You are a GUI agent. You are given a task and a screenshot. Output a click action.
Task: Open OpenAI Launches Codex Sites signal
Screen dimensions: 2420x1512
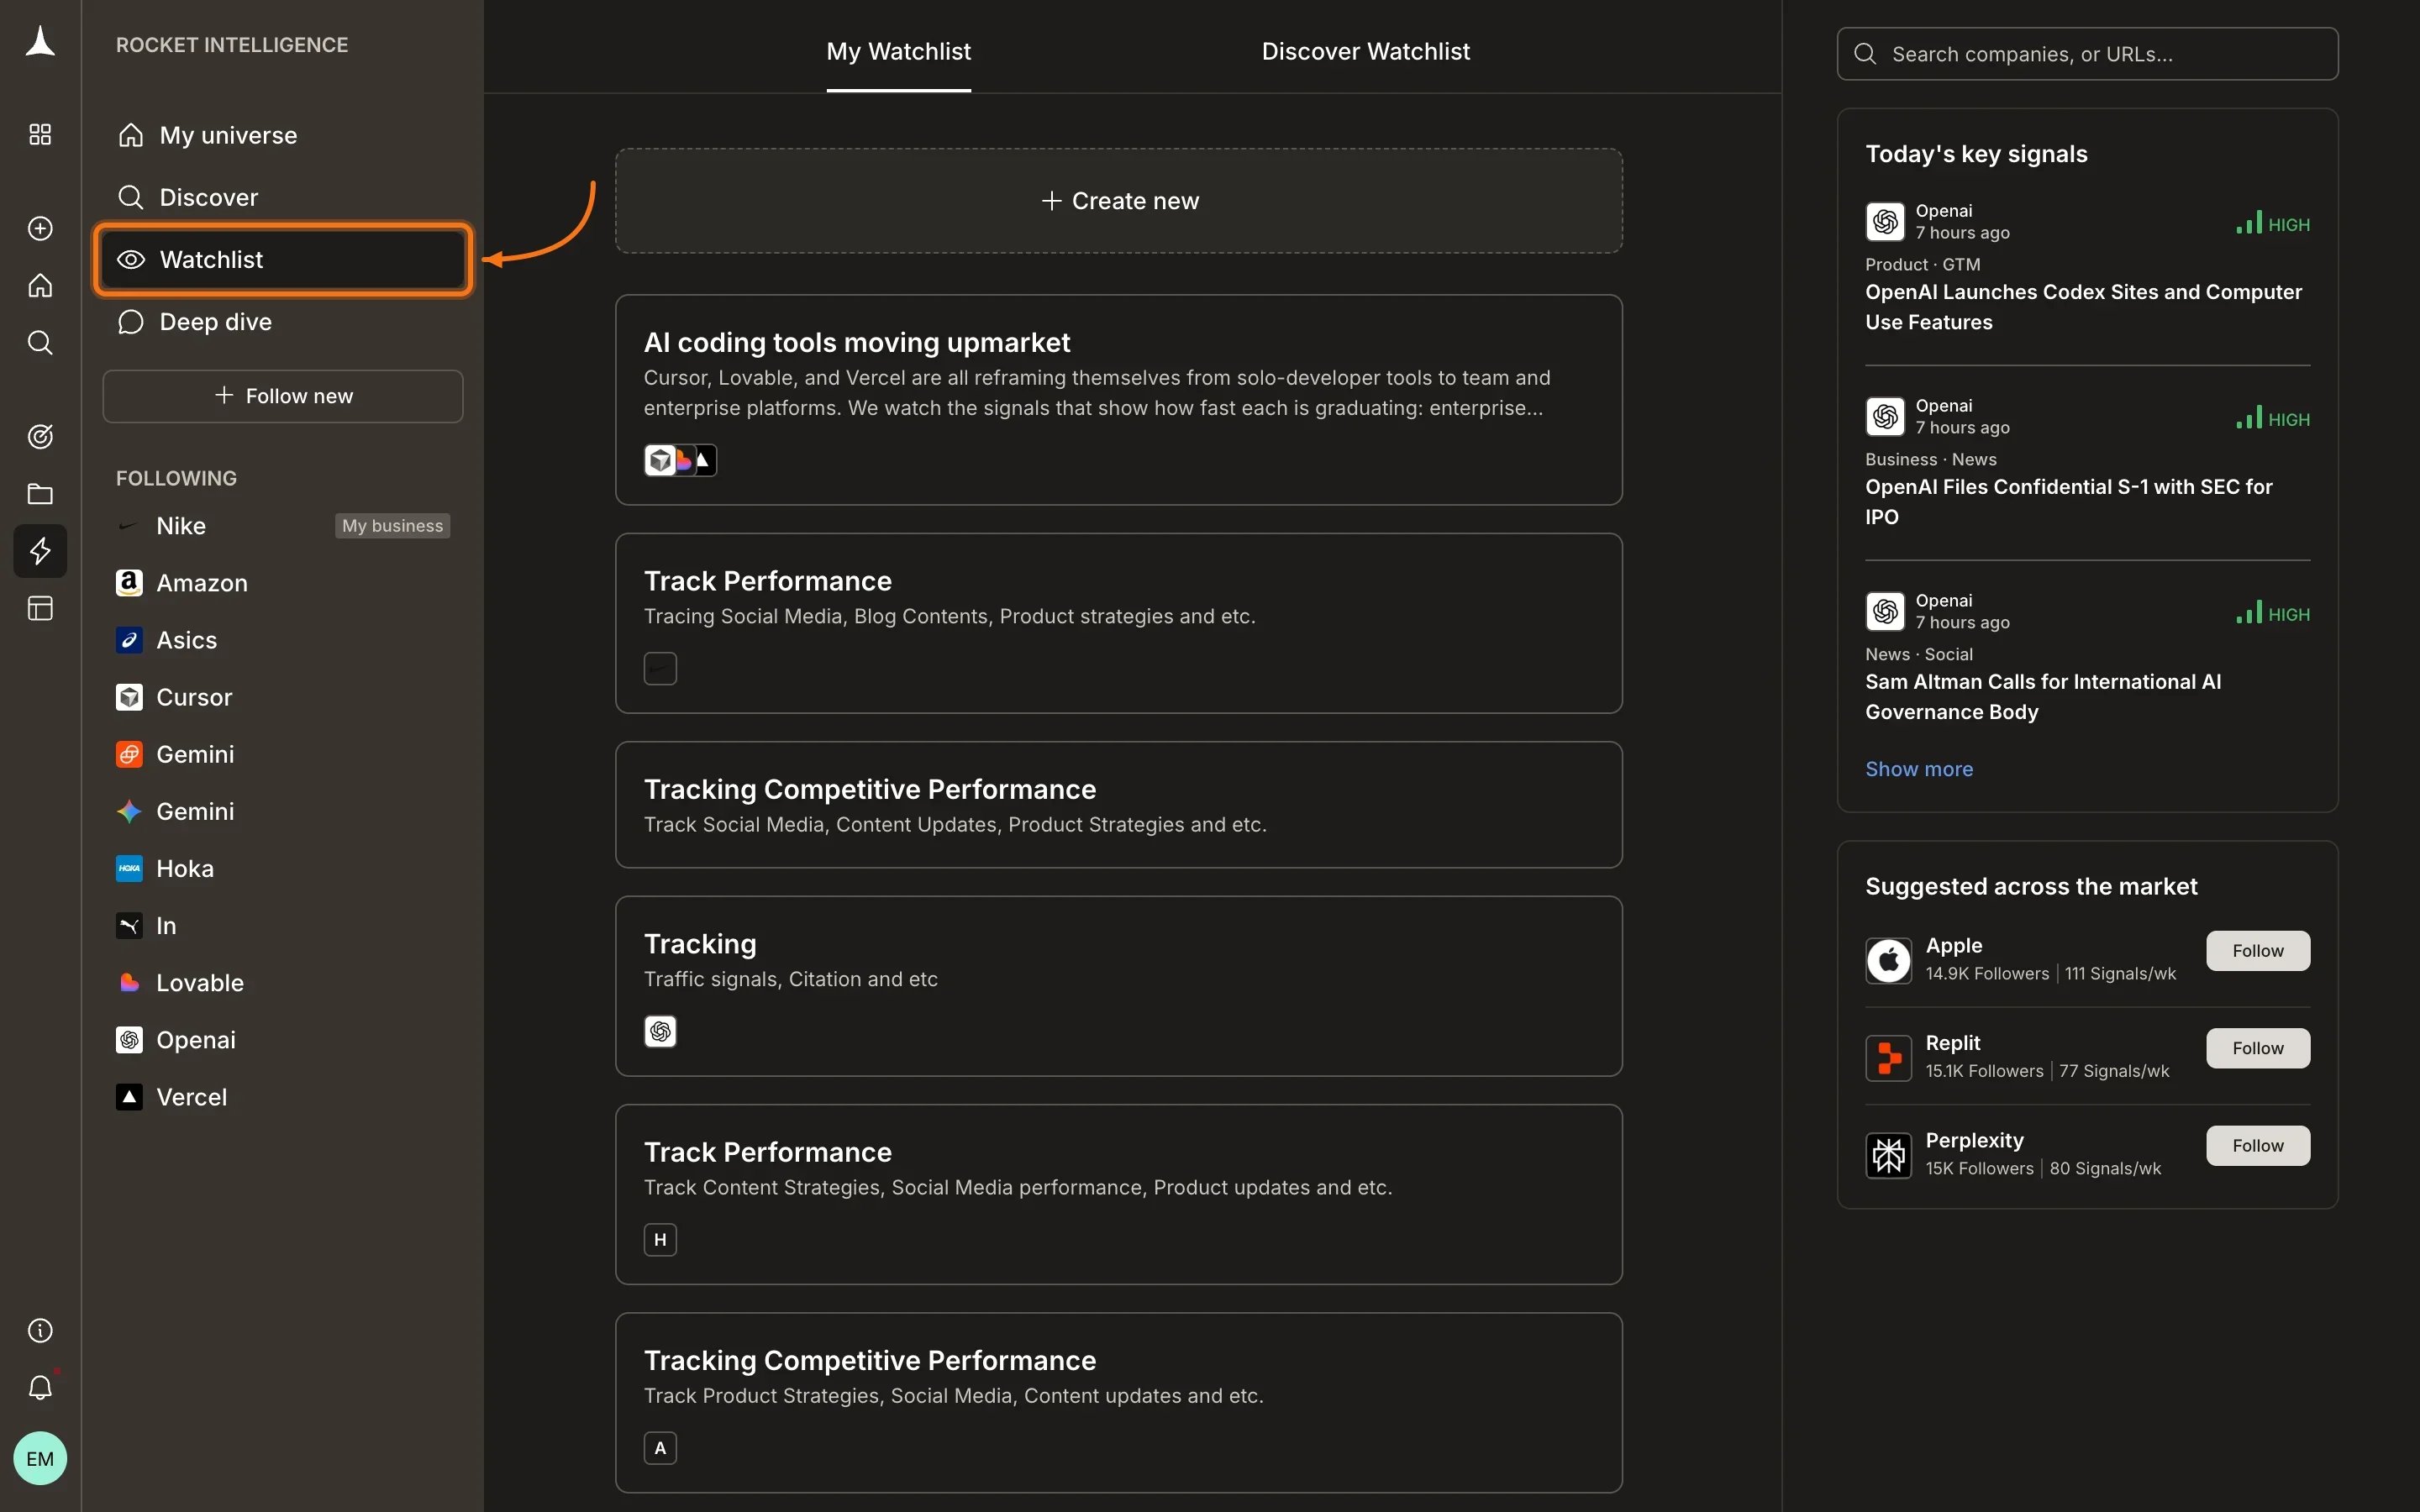(2083, 307)
